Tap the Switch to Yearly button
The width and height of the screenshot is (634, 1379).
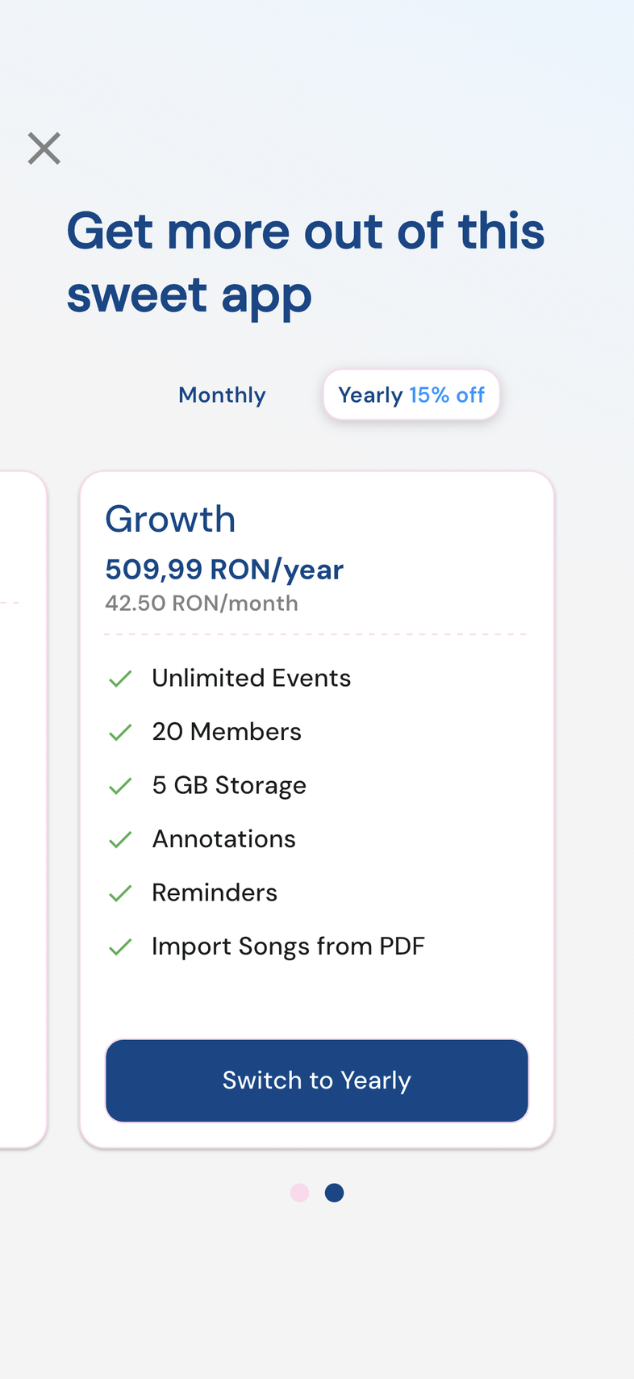coord(317,1080)
